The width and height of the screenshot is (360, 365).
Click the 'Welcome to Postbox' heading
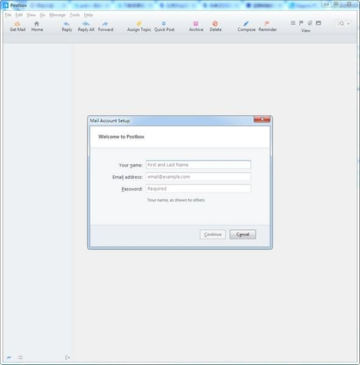(x=121, y=137)
